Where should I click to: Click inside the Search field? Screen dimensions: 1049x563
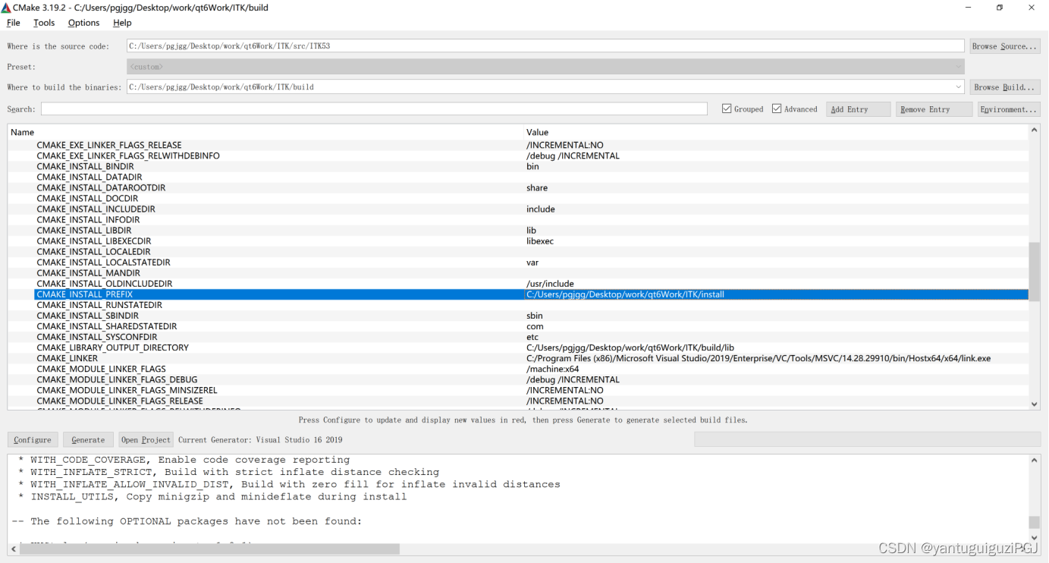[x=375, y=109]
